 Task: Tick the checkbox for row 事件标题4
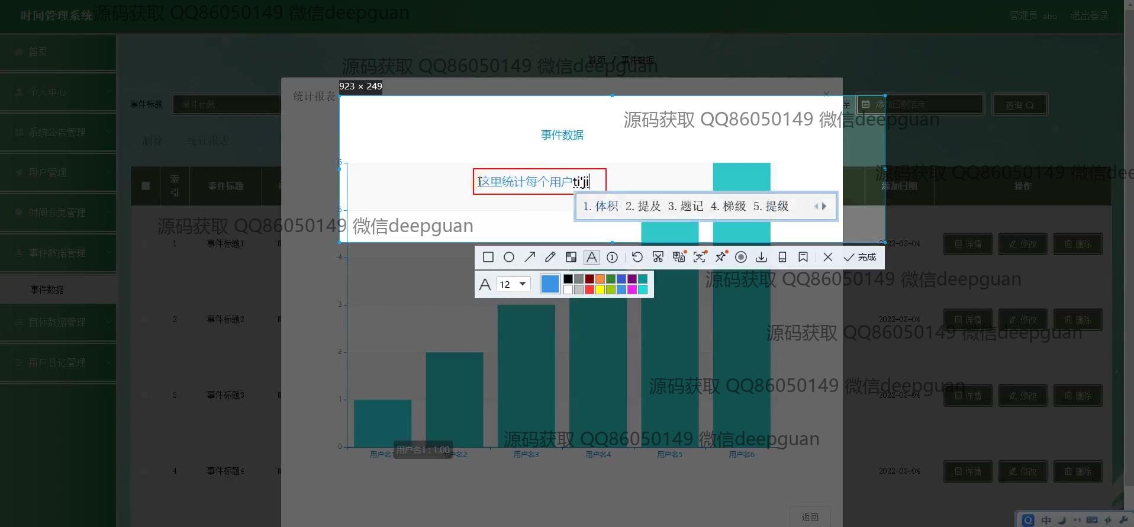point(145,471)
